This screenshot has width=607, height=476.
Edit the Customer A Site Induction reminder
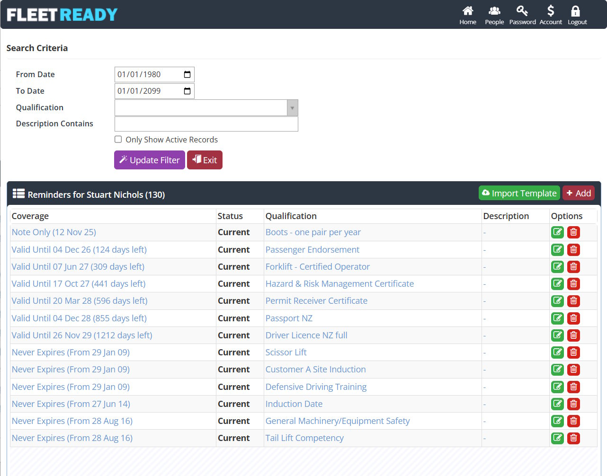pos(558,370)
